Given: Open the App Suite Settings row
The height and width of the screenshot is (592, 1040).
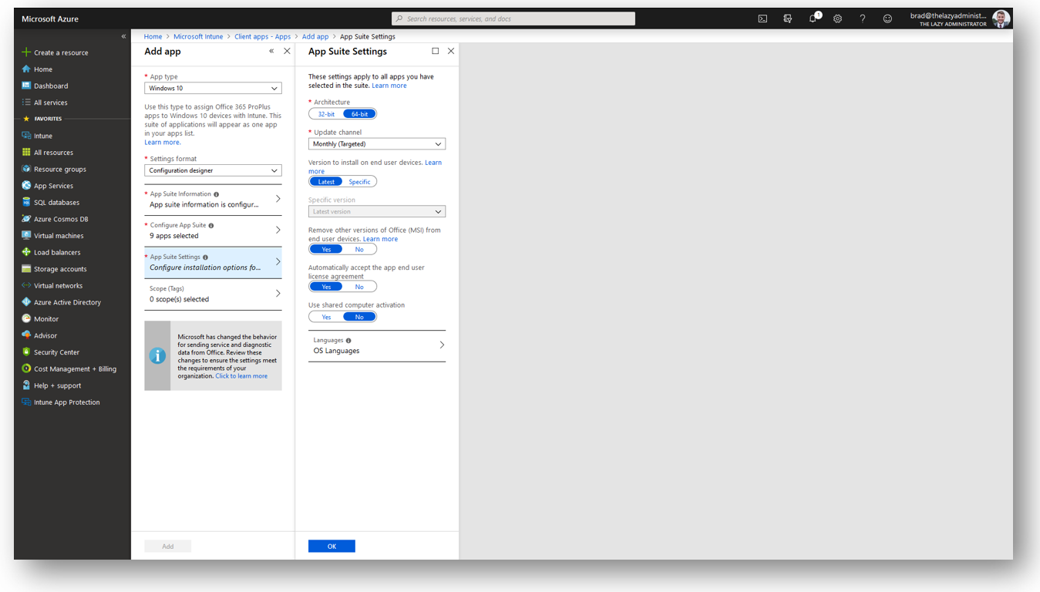Looking at the screenshot, I should (213, 262).
